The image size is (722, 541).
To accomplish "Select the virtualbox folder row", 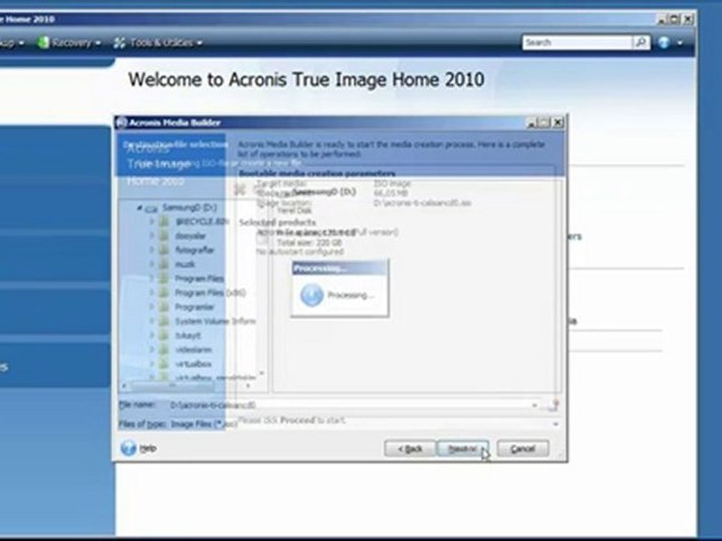I will click(193, 364).
